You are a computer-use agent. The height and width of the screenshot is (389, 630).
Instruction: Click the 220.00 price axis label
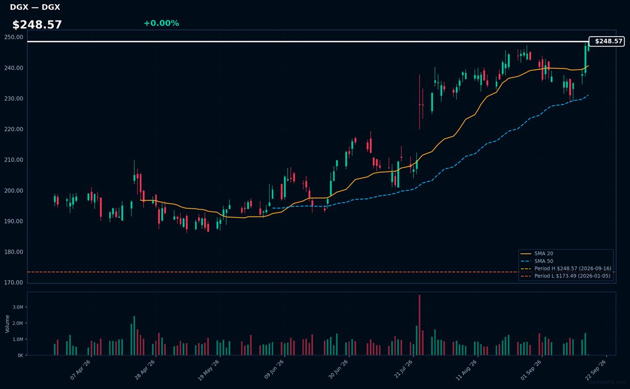(14, 129)
